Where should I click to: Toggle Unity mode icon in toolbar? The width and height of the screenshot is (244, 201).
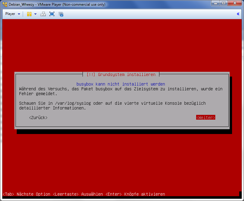pos(61,14)
